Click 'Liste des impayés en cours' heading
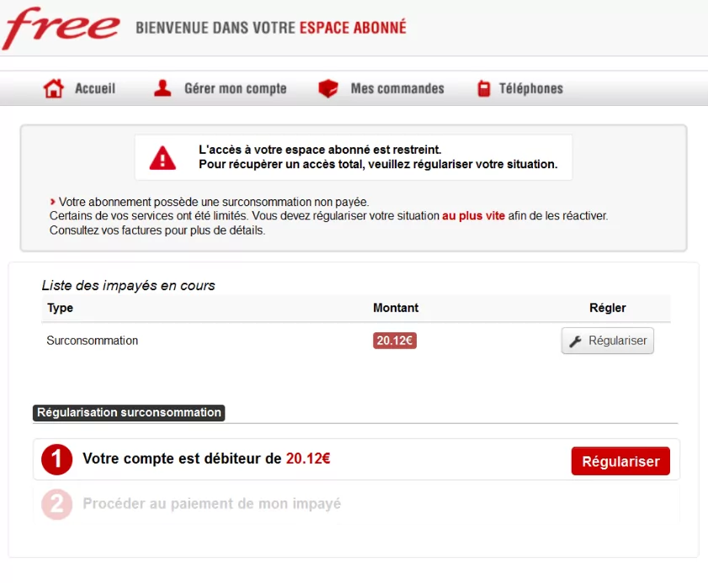 click(128, 286)
